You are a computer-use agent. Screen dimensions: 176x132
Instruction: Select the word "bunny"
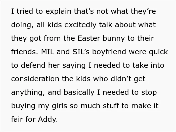pyautogui.click(x=114, y=39)
